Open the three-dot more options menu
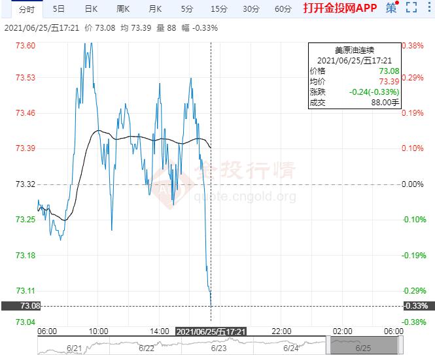This screenshot has height=355, width=435. click(x=428, y=8)
